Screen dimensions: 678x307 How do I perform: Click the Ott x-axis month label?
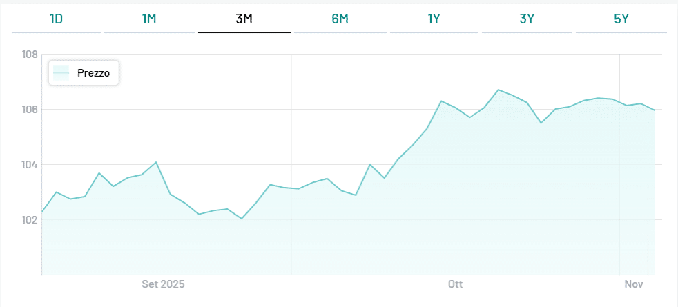pyautogui.click(x=455, y=284)
